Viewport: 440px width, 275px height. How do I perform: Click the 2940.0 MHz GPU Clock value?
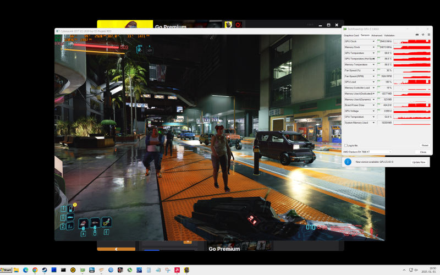click(x=386, y=41)
